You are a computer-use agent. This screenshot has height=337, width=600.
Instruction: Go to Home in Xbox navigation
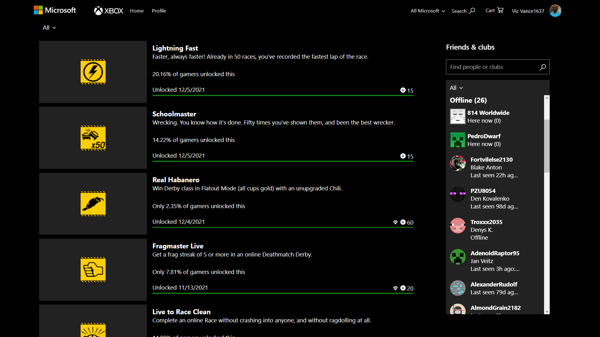[137, 11]
